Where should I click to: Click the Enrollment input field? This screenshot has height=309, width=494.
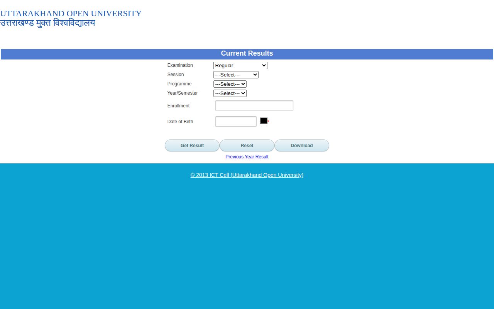point(254,106)
